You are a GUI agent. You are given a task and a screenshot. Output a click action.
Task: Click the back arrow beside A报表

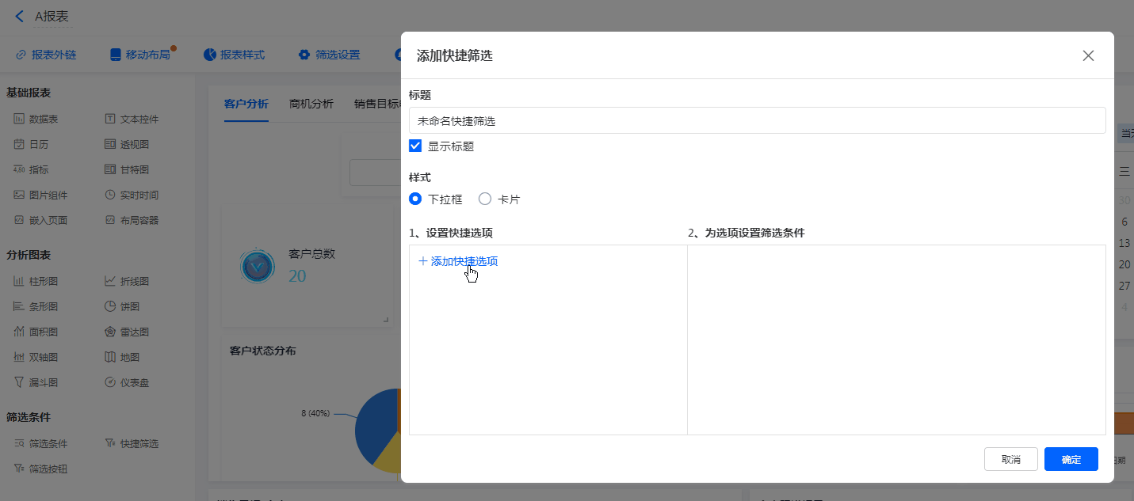[20, 16]
